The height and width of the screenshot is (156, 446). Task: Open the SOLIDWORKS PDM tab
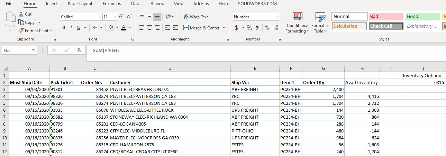(257, 4)
